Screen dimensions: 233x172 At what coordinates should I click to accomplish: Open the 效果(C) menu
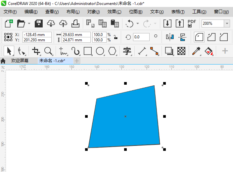tap(114, 12)
